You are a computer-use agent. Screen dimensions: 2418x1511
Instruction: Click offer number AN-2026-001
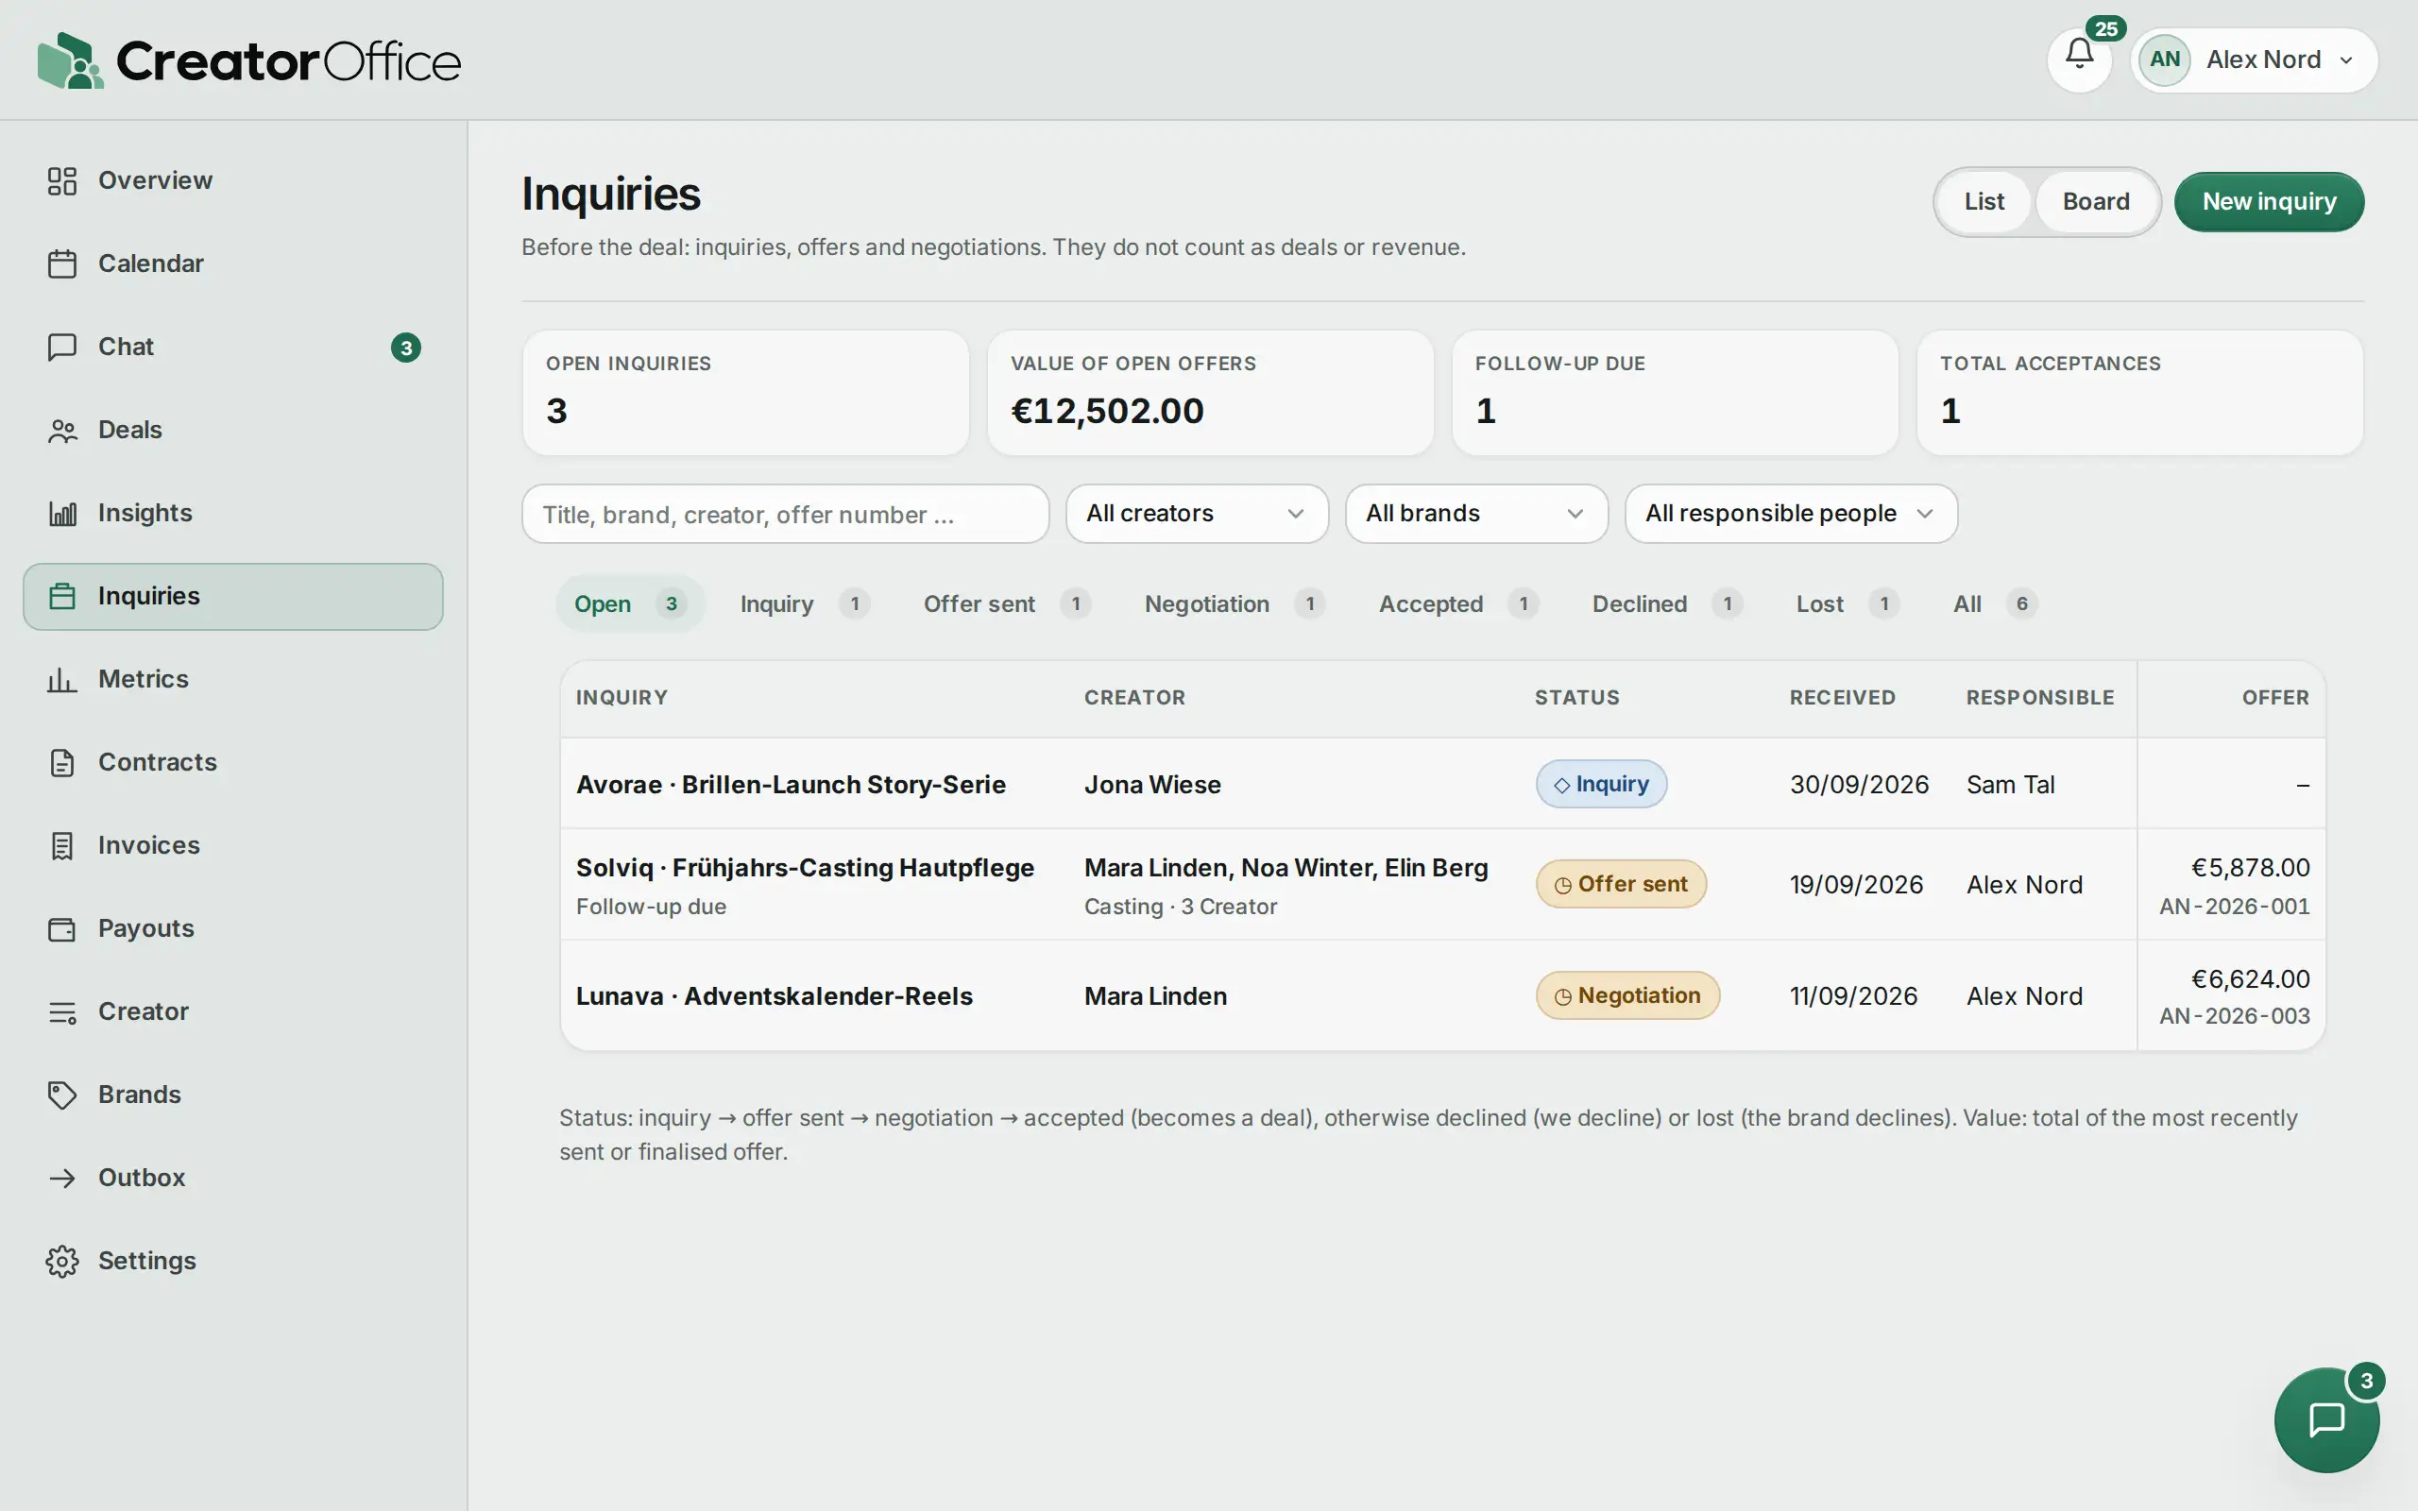[x=2234, y=907]
